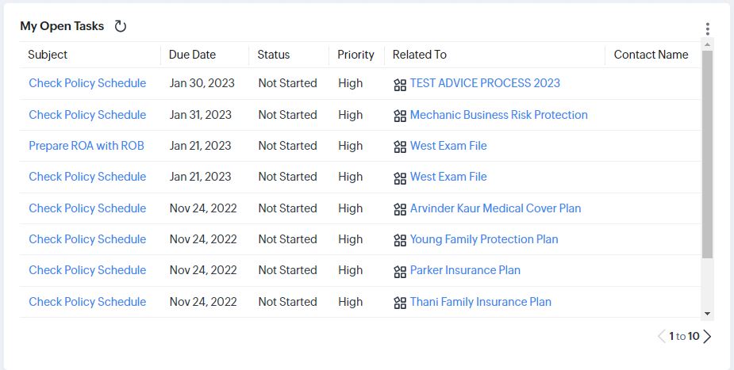The width and height of the screenshot is (734, 370).
Task: Sort by the Priority column header
Action: coord(355,55)
